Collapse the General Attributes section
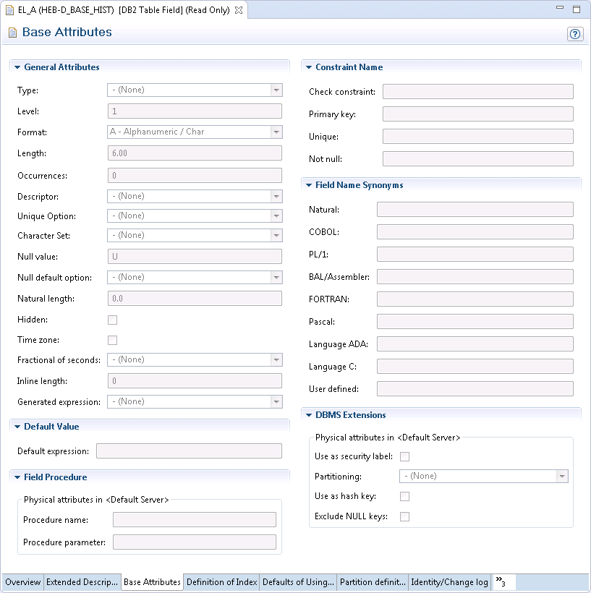The image size is (591, 593). tap(17, 67)
